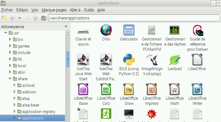
Task: Select the ImageMagick wizard icon
Action: click(152, 60)
